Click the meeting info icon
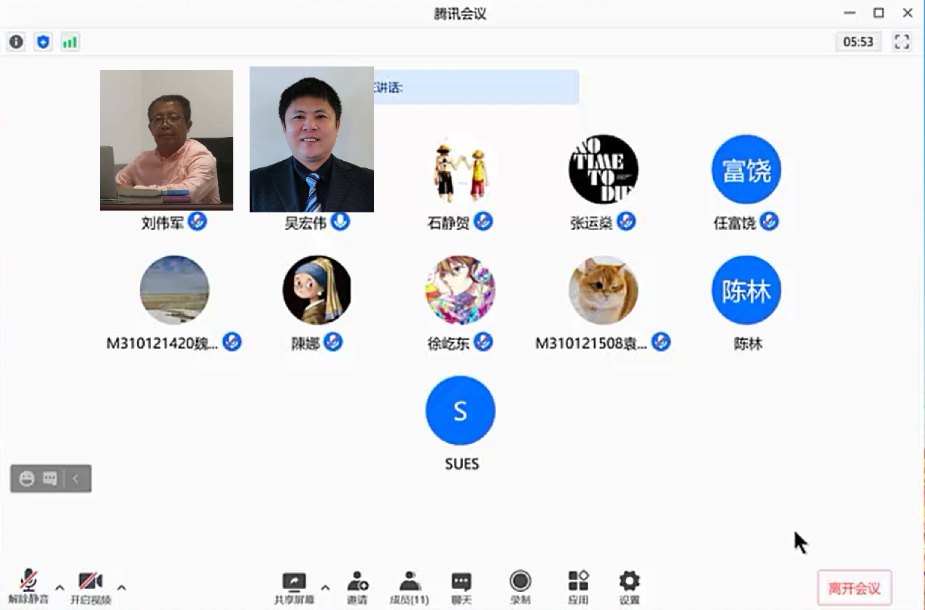This screenshot has height=610, width=925. tap(16, 41)
